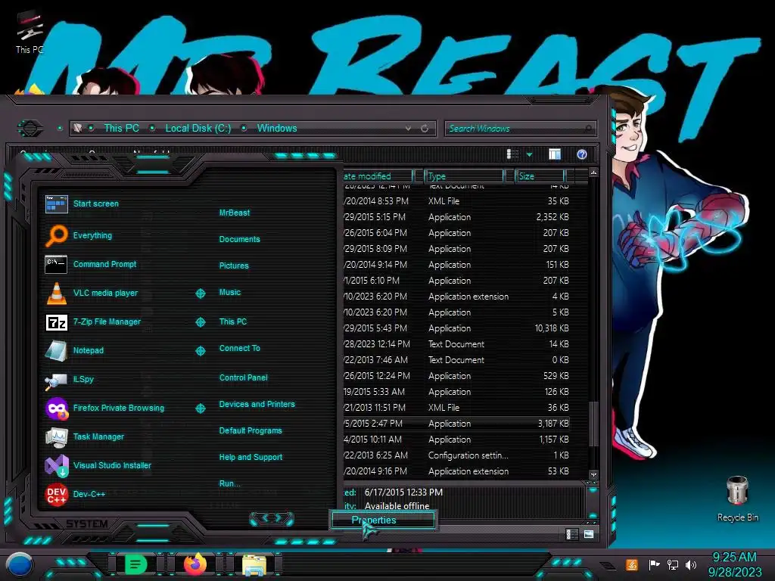Expand 7-Zip File Manager jump list
Image resolution: width=775 pixels, height=581 pixels.
201,322
